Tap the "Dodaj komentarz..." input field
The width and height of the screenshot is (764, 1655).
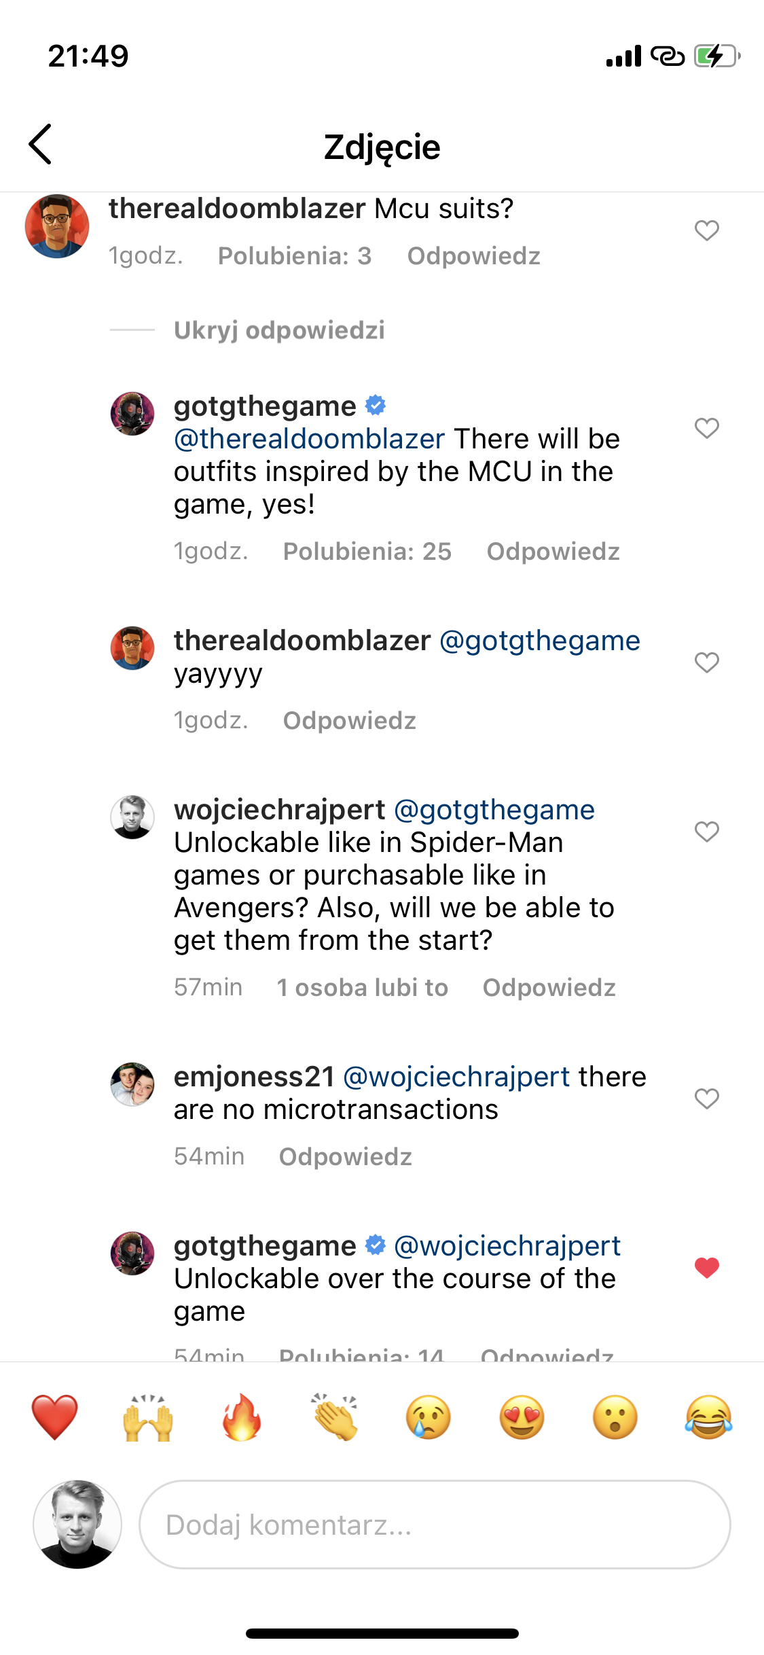(435, 1525)
